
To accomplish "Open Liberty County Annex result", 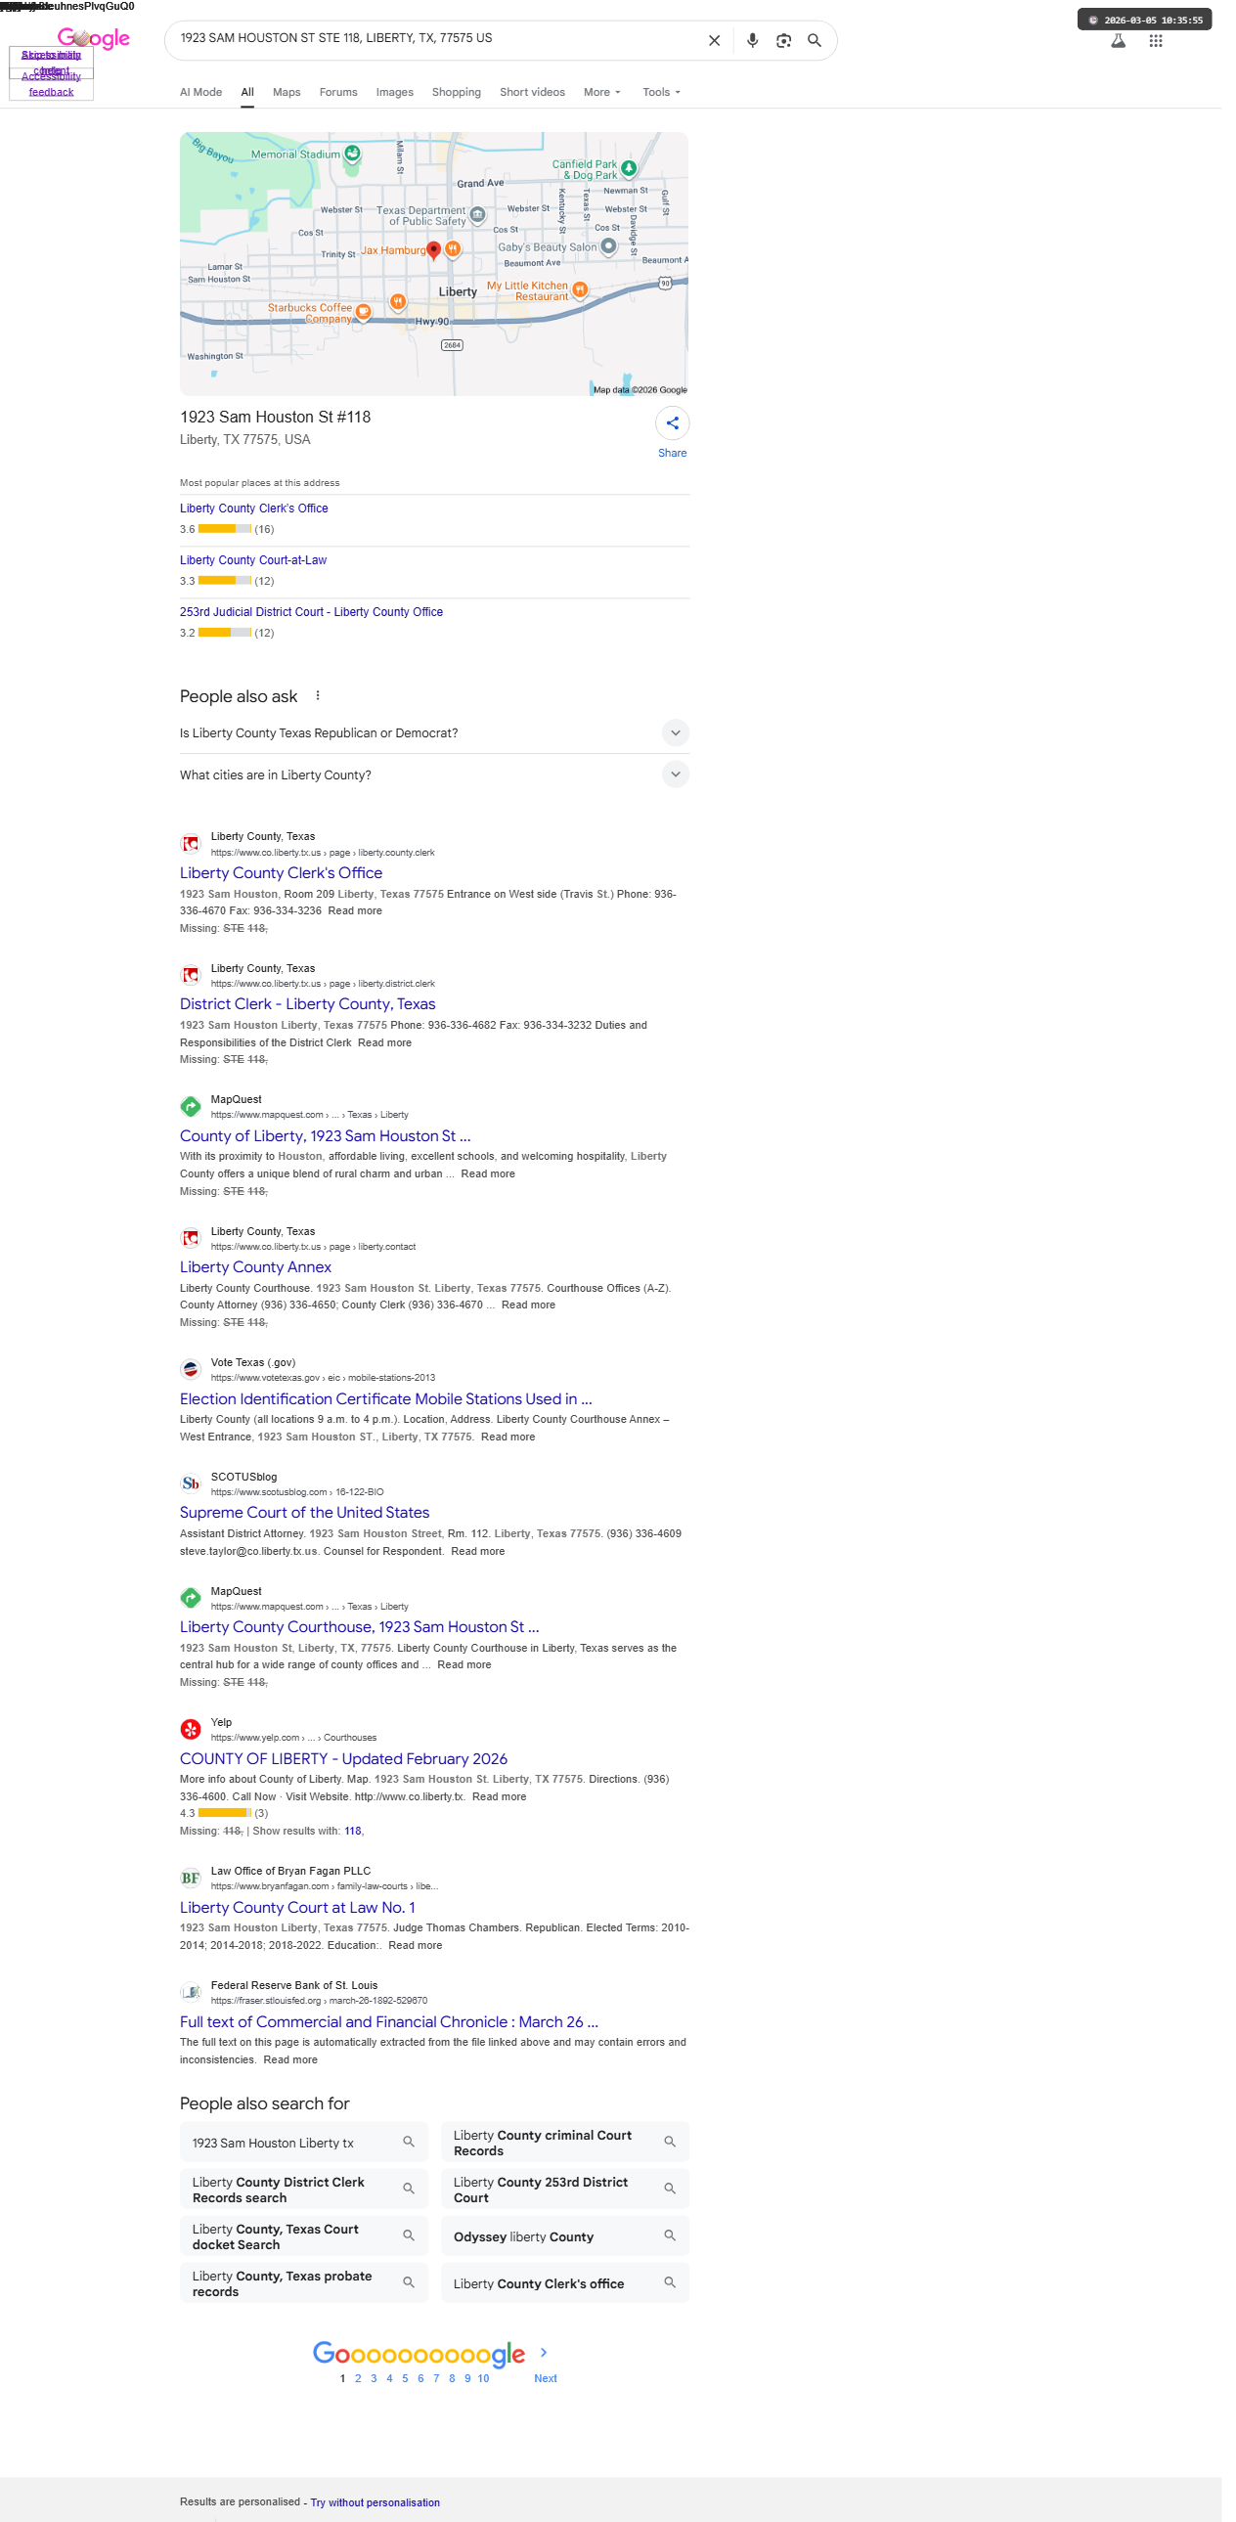I will tap(255, 1267).
